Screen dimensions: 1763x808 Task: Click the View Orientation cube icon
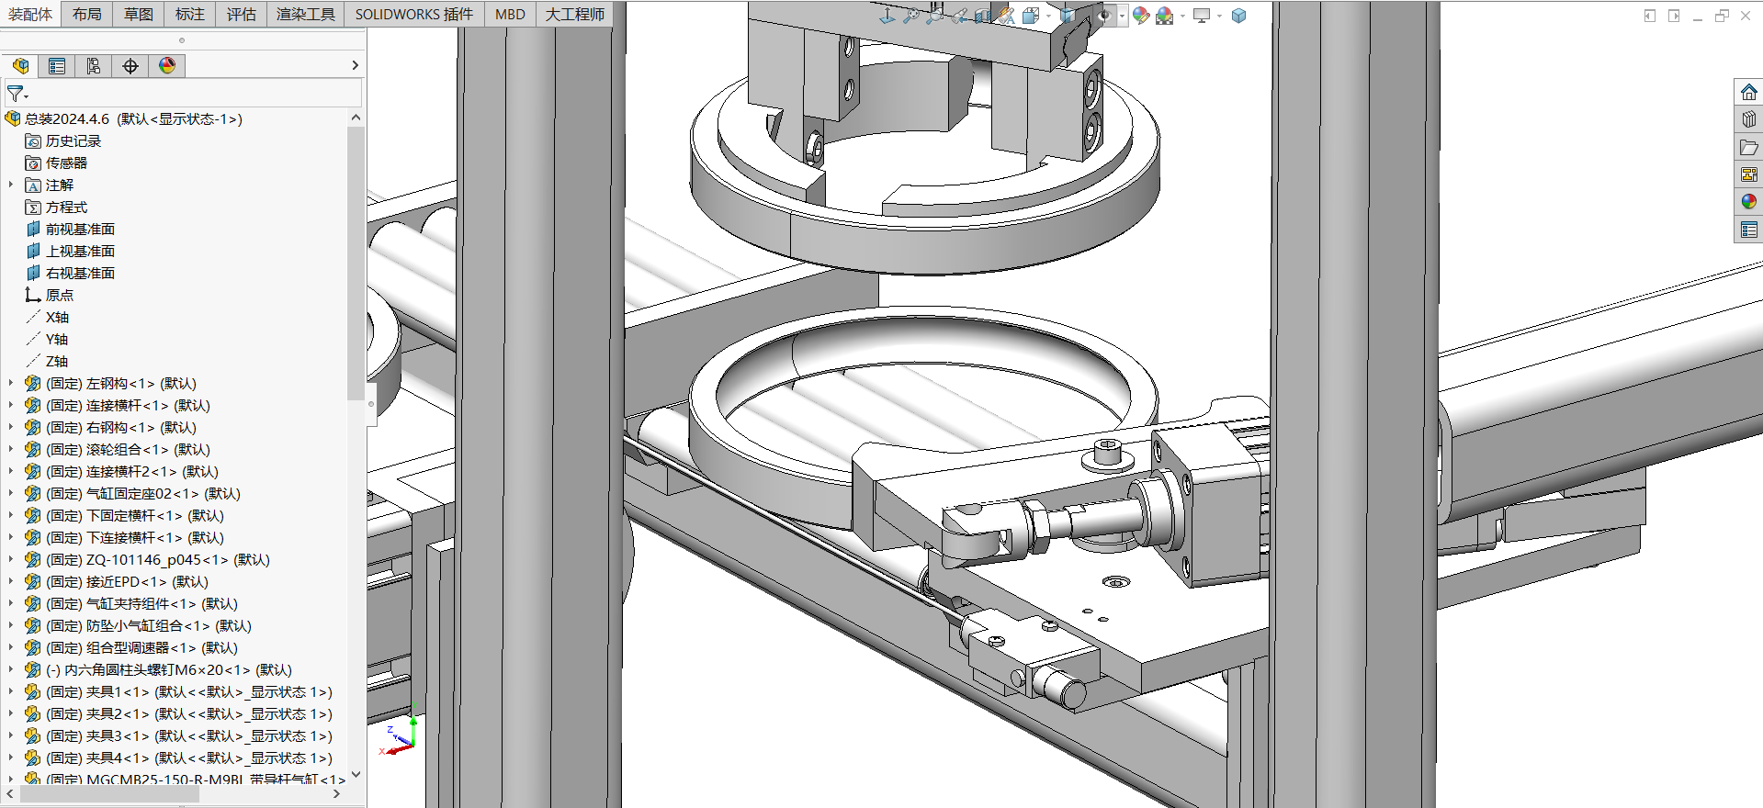point(1030,16)
